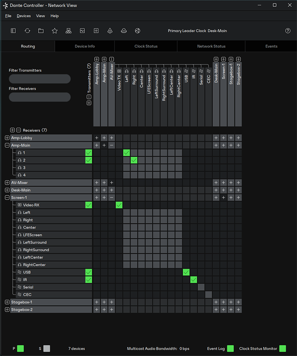Viewport: 297px width, 356px height.
Task: Click the status check beside Amp-Main channel 1
Action: point(89,153)
